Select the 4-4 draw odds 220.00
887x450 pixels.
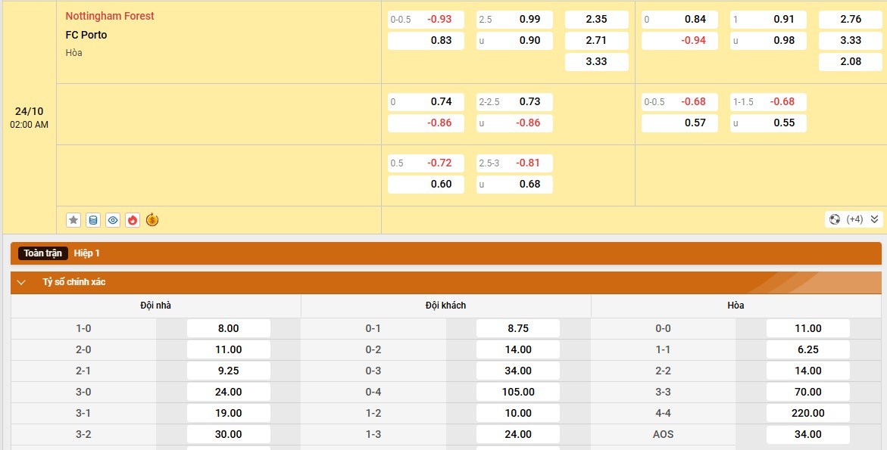click(807, 413)
